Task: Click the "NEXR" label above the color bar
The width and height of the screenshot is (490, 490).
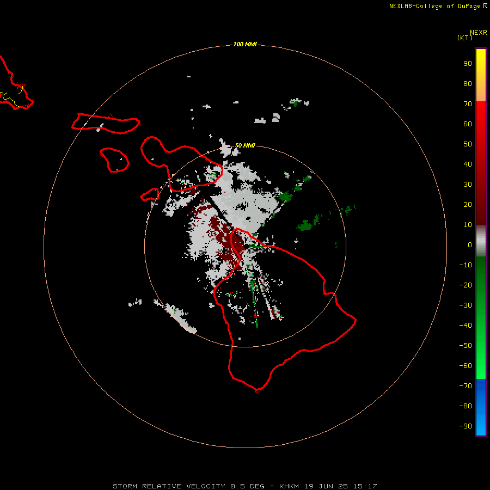Action: click(x=479, y=33)
